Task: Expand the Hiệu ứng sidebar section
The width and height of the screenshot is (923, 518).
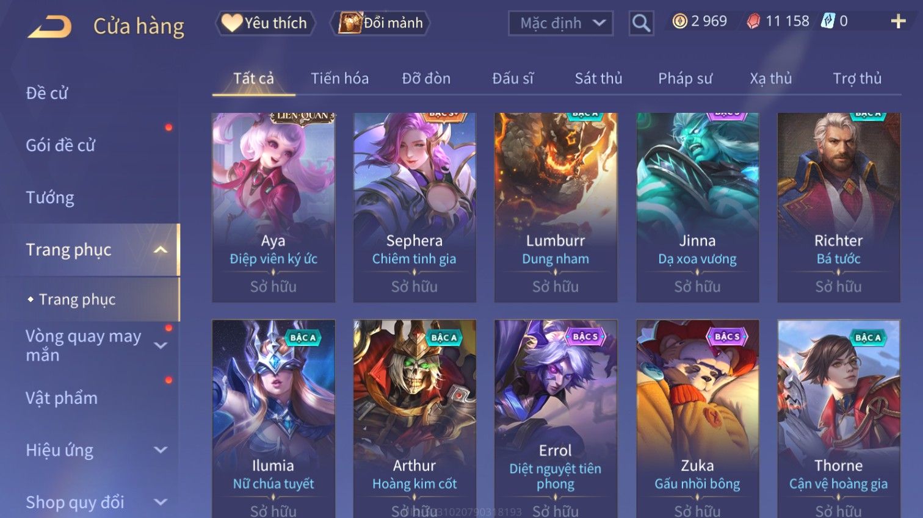Action: tap(161, 450)
